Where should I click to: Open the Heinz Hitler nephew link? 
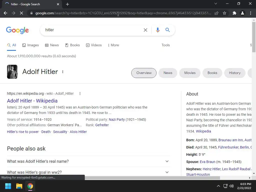pyautogui.click(x=212, y=169)
